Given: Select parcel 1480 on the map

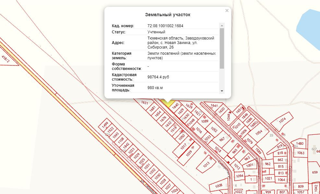Looking at the screenshot, I should [x=300, y=143].
